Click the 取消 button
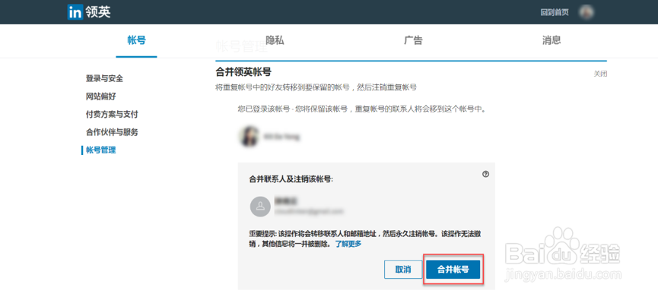Viewport: 658px width, 297px height. pyautogui.click(x=403, y=270)
